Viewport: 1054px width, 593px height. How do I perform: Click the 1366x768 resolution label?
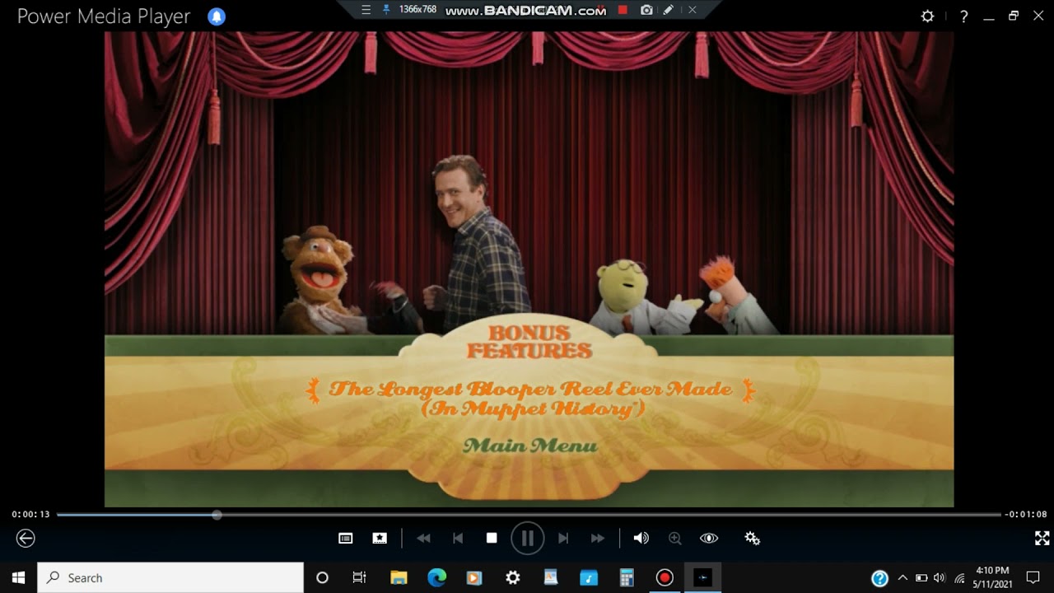417,10
